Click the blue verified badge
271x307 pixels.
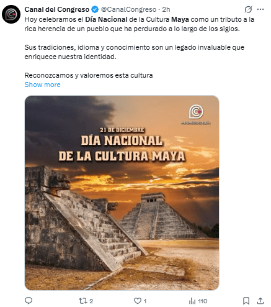pyautogui.click(x=95, y=9)
